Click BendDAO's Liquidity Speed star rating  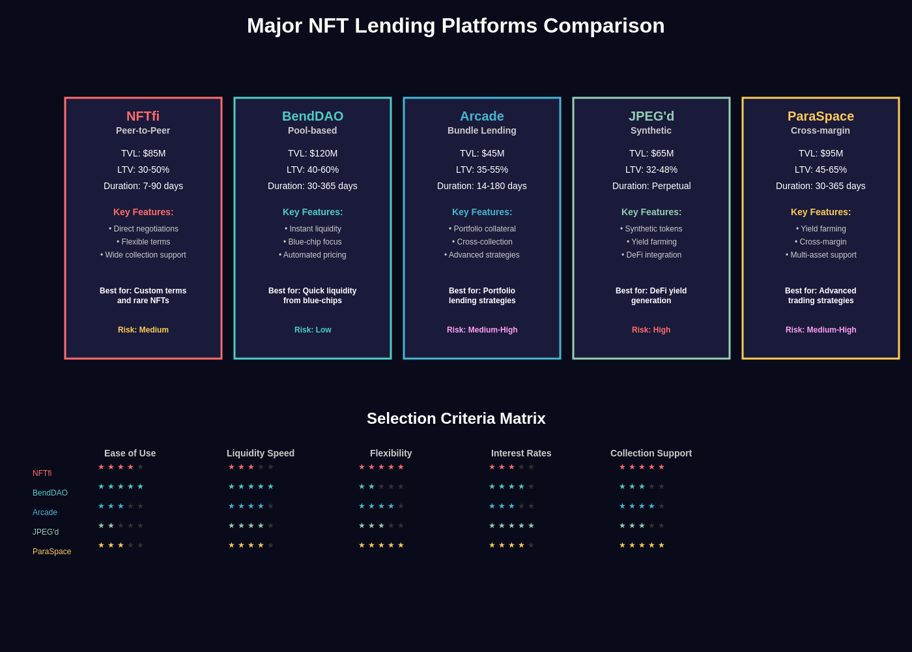pos(251,486)
